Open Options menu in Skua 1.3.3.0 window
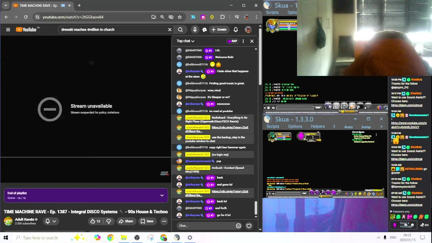 [295, 127]
